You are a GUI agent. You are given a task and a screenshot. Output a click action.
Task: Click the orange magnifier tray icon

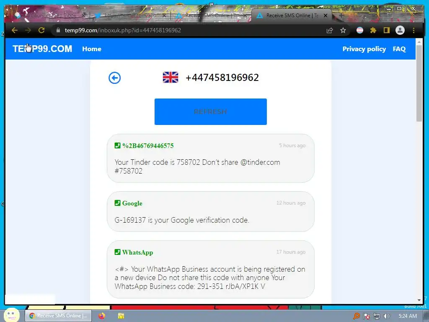click(357, 316)
